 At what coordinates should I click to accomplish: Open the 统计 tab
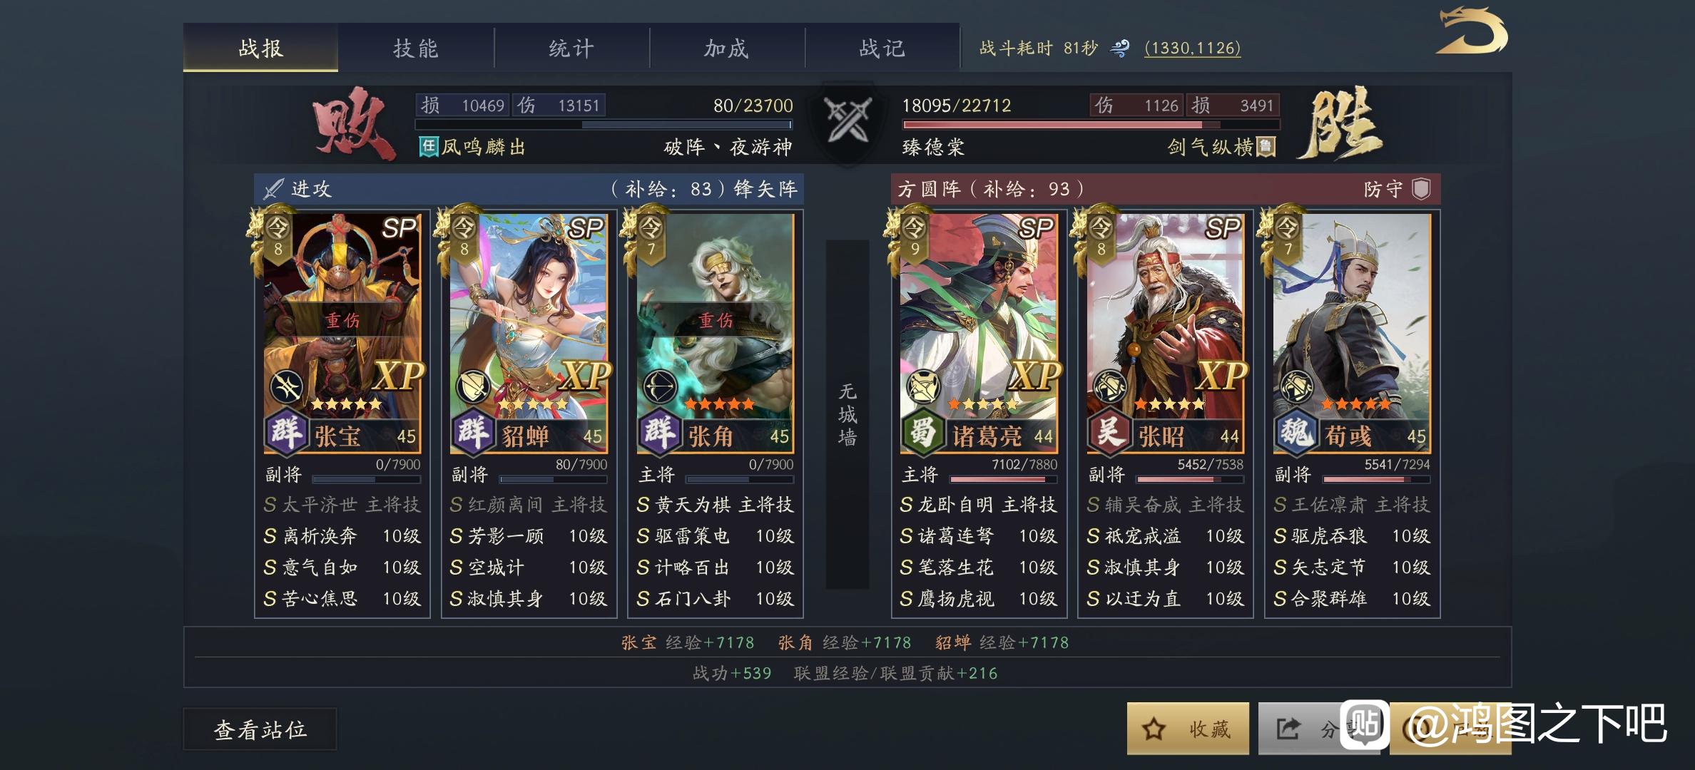571,48
